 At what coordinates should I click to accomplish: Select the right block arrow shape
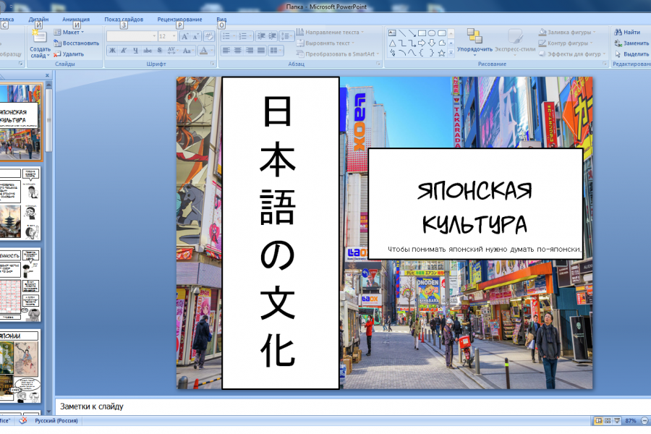point(422,43)
